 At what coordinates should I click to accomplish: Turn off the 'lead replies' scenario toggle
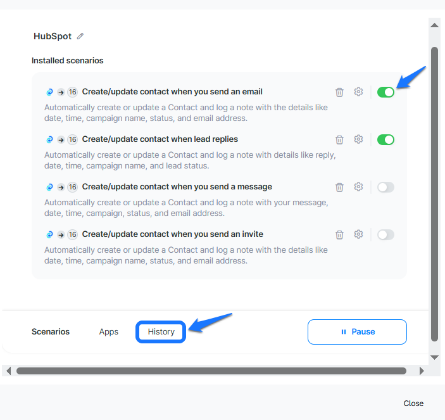point(385,139)
